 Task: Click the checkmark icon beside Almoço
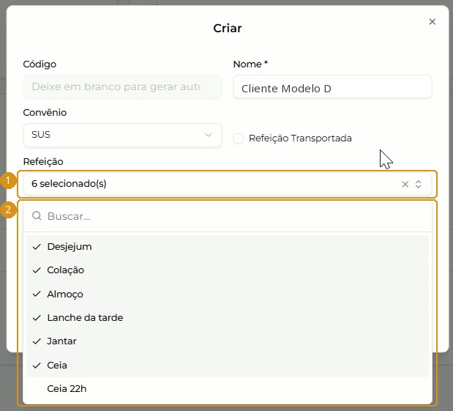37,294
